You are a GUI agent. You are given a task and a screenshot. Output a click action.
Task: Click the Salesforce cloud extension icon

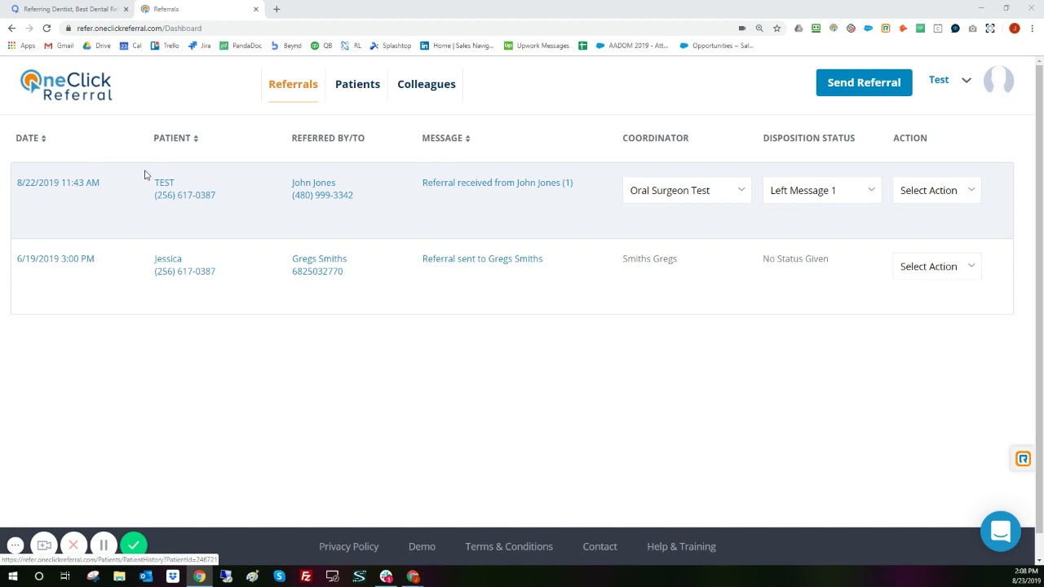pyautogui.click(x=868, y=28)
